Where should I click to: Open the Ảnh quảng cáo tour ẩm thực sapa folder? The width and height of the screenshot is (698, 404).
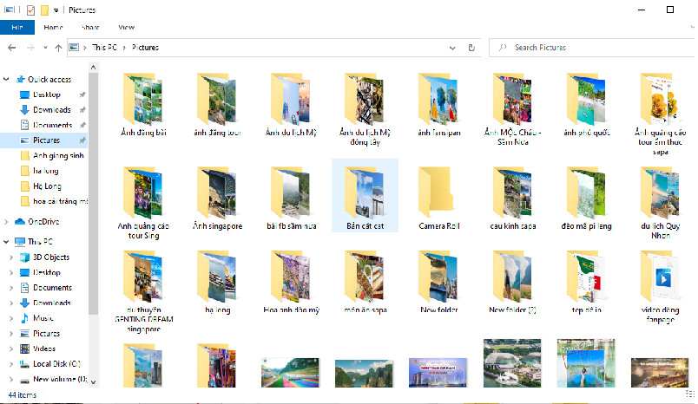click(x=661, y=114)
